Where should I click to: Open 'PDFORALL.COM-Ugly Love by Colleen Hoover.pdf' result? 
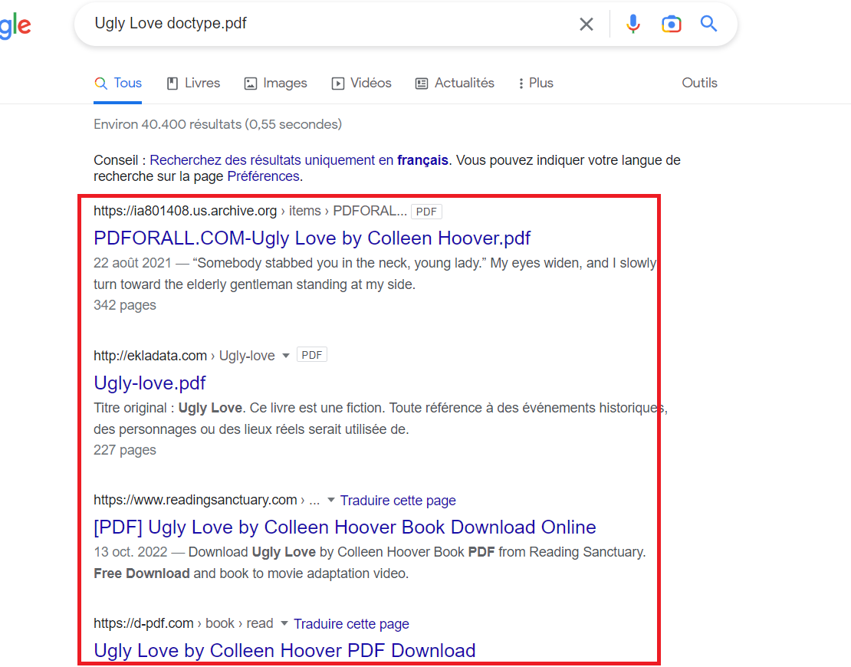point(312,238)
